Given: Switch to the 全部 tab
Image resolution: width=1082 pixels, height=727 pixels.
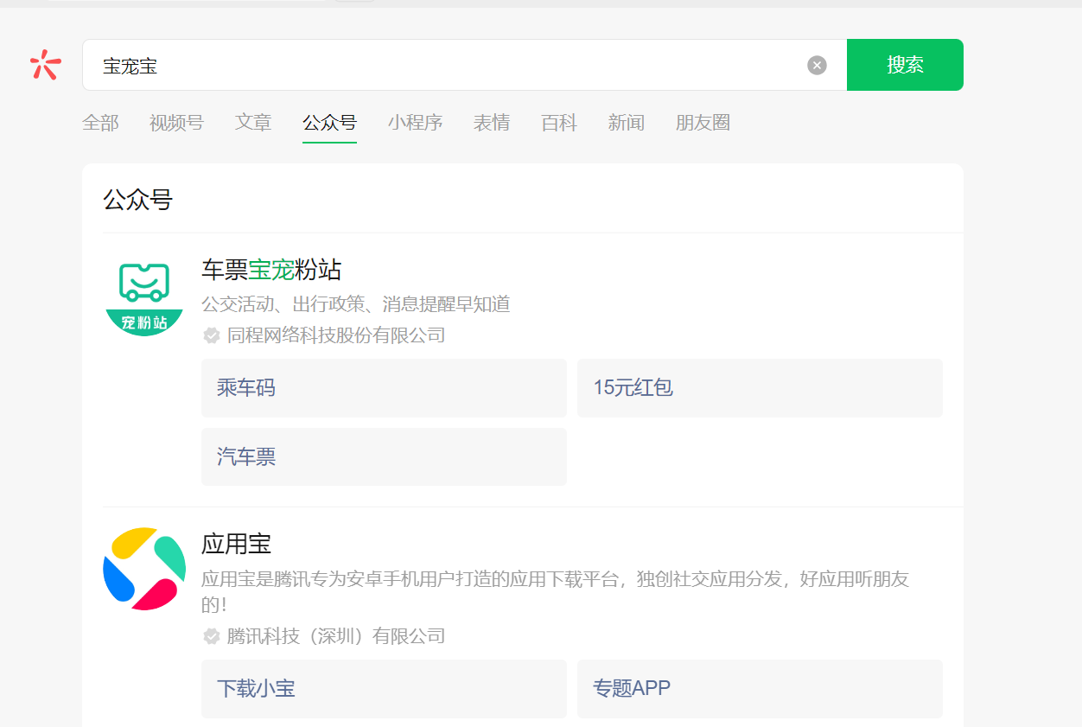Looking at the screenshot, I should tap(100, 123).
